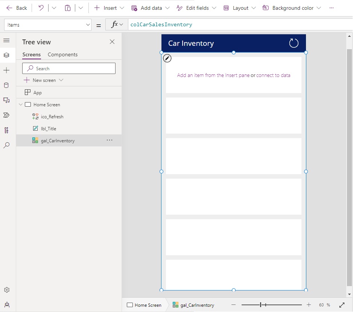Open the Edit fields menu
The width and height of the screenshot is (353, 312).
[x=196, y=8]
